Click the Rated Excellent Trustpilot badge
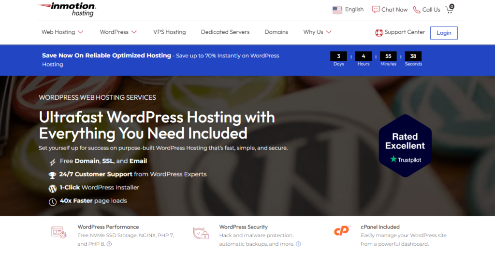Viewport: 495px width, 254px height. coord(405,146)
